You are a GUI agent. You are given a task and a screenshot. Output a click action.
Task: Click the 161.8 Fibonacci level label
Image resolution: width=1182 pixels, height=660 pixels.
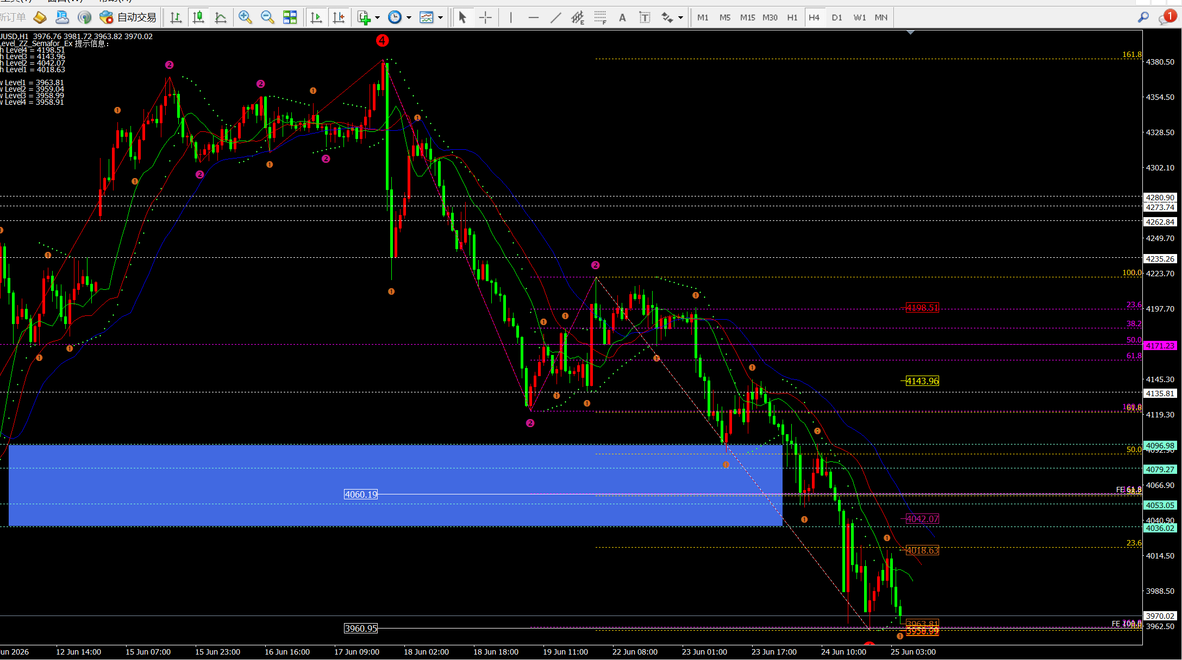1132,55
